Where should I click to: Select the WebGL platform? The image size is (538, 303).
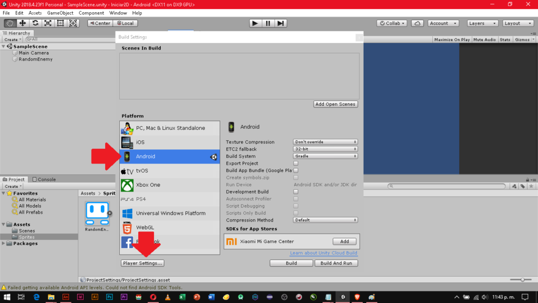[170, 227]
